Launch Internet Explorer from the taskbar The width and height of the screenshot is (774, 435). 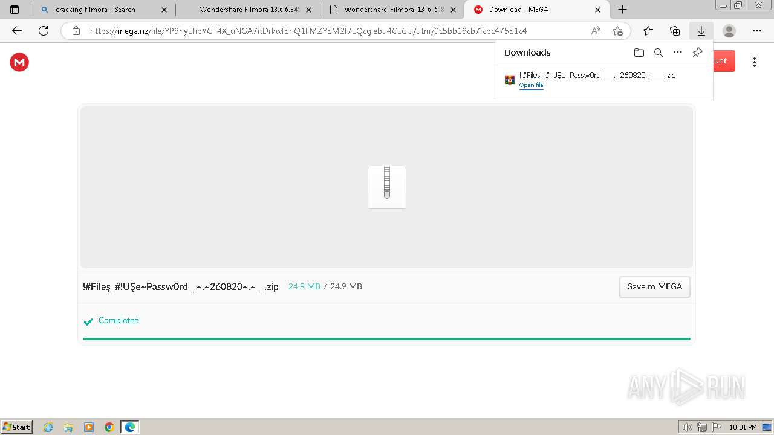tap(48, 427)
